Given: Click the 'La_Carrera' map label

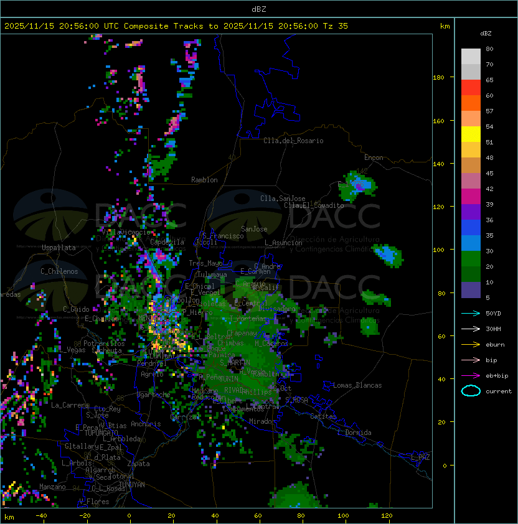Looking at the screenshot, I should (x=70, y=405).
